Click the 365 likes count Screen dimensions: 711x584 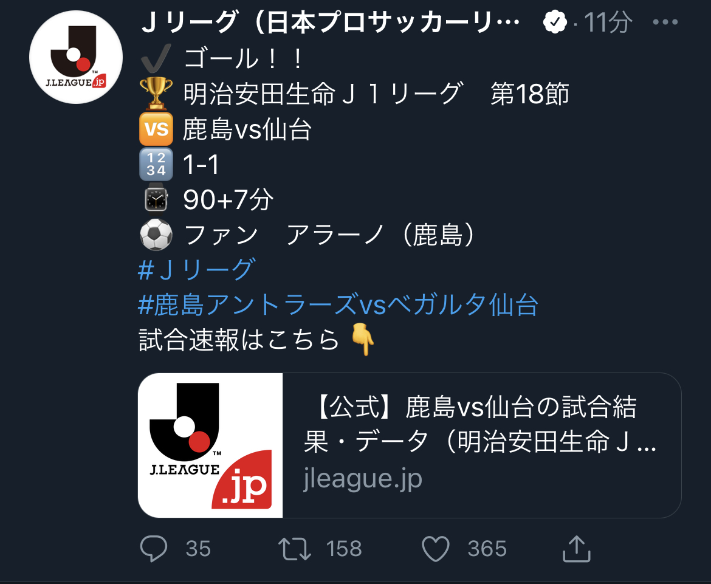coord(487,549)
